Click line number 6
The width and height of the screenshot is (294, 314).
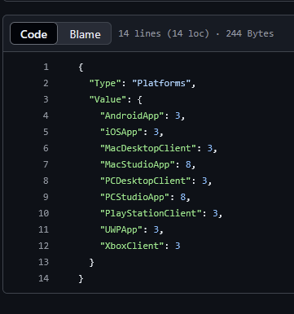point(46,148)
